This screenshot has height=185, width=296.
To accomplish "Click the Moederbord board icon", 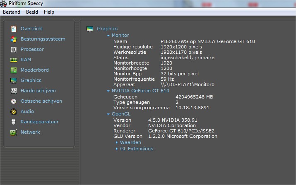I will 14,70.
